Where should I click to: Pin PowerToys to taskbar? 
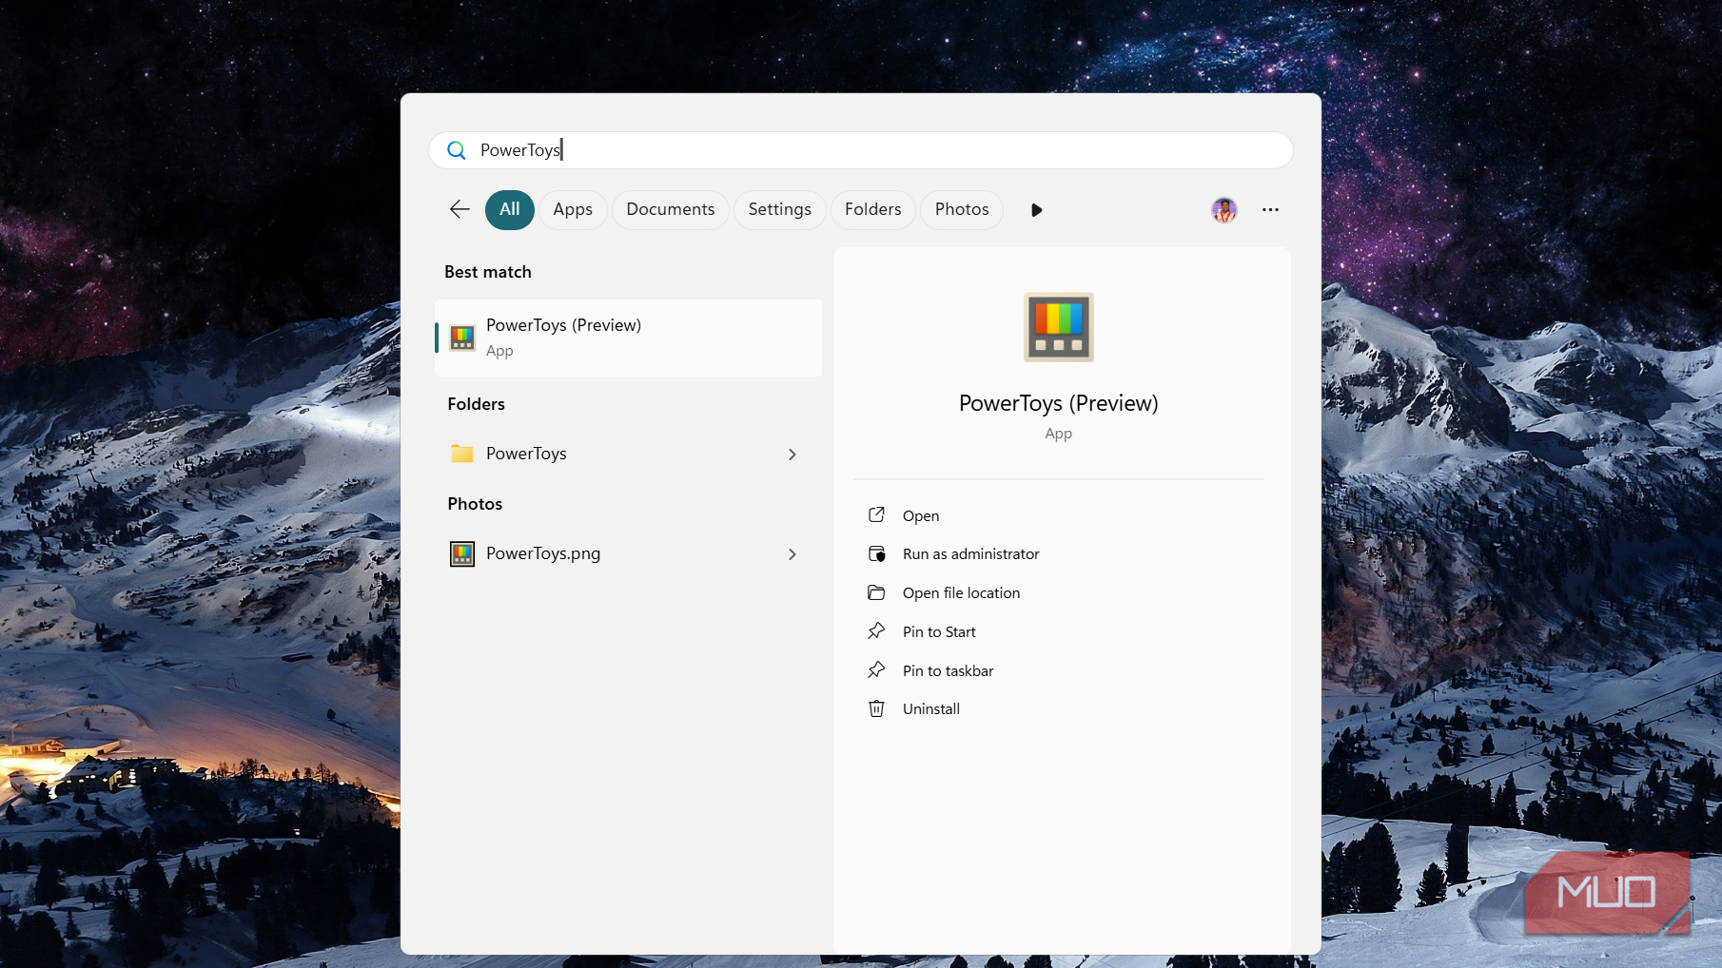coord(948,671)
